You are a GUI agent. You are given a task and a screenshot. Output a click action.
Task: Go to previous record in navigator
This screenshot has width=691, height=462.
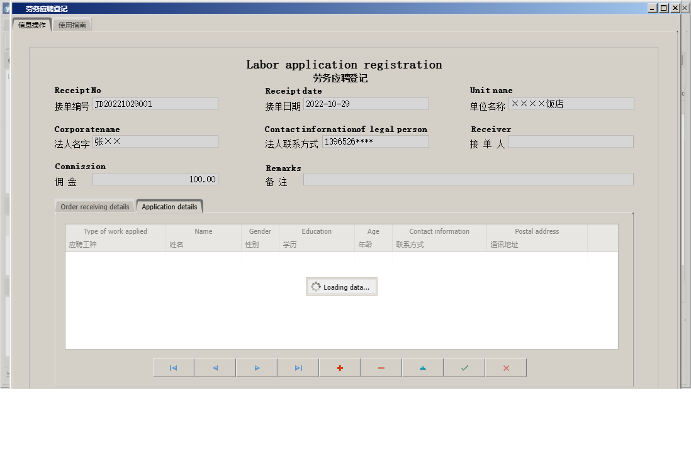[x=215, y=368]
